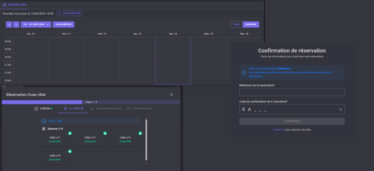Click green check badge on Cible n°2

coord(105,134)
